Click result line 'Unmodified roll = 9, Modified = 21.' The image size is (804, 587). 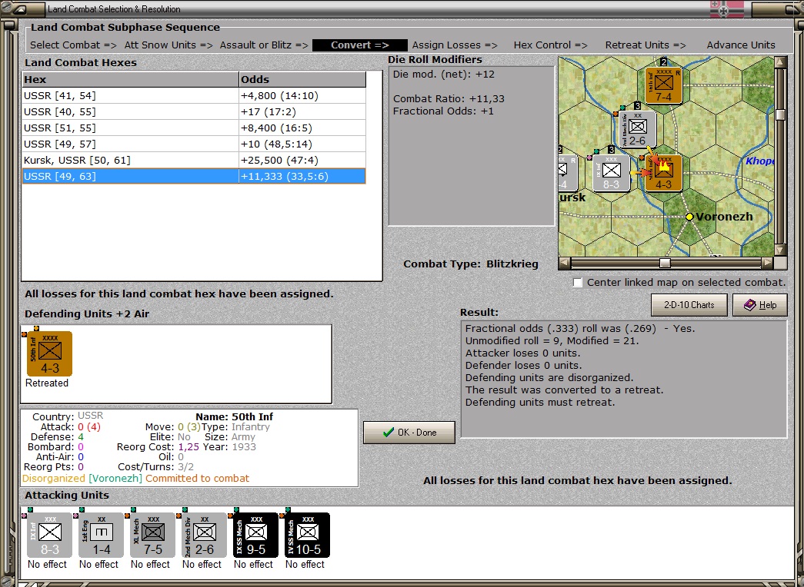pyautogui.click(x=552, y=340)
